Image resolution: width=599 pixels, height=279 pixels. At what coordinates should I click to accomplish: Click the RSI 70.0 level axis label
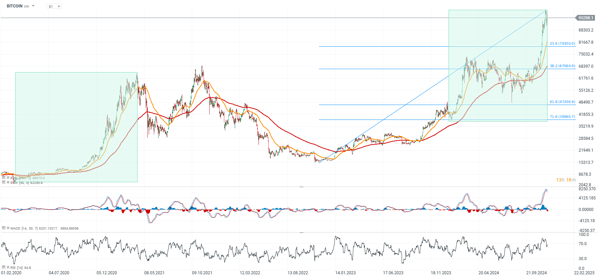pos(583,244)
